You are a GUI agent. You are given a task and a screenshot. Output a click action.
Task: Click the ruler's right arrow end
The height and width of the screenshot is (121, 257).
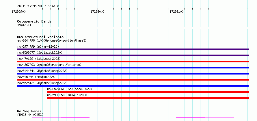(x=248, y=9)
